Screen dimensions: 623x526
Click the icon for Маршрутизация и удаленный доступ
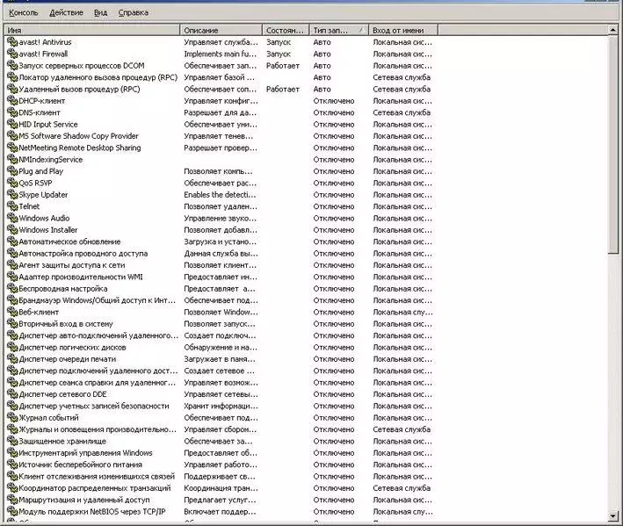pyautogui.click(x=12, y=500)
